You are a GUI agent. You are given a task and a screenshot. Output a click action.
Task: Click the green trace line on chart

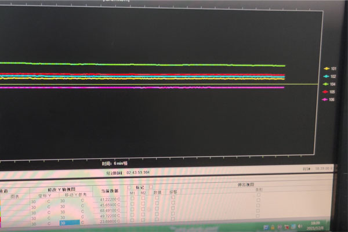coord(145,64)
